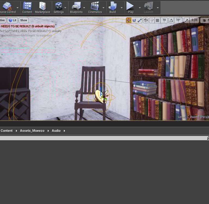The image size is (209, 204).
Task: Click the 'NEEDS TO BE REBUILT (8 unbuilt objects)' warning
Action: 27,26
